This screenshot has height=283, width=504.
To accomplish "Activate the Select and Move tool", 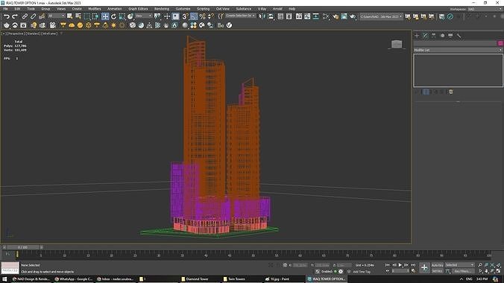I will (x=105, y=16).
